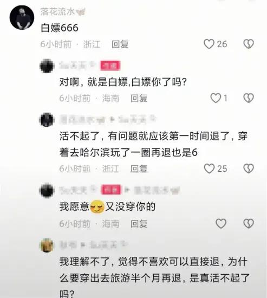267x298 pixels.
Task: Open avatar of the 对啊,就是白嫖 replier
Action: click(x=47, y=66)
